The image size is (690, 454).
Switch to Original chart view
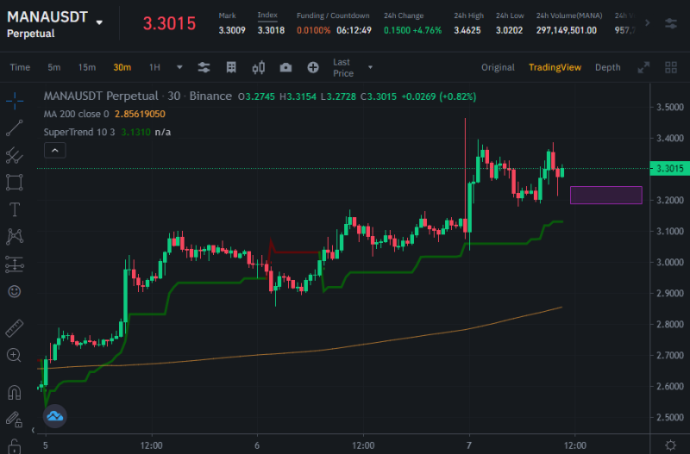(x=498, y=67)
